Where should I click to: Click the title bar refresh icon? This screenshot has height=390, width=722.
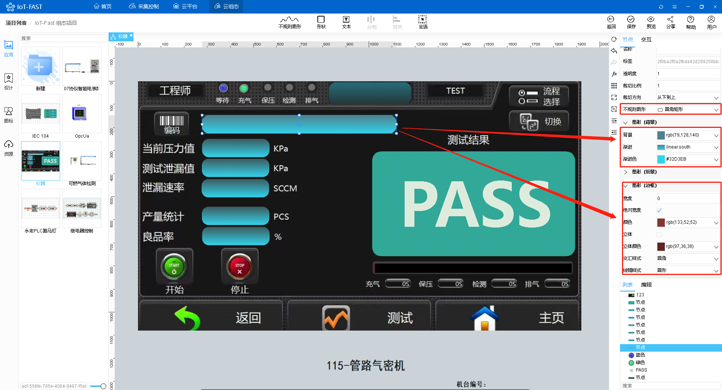tap(661, 7)
